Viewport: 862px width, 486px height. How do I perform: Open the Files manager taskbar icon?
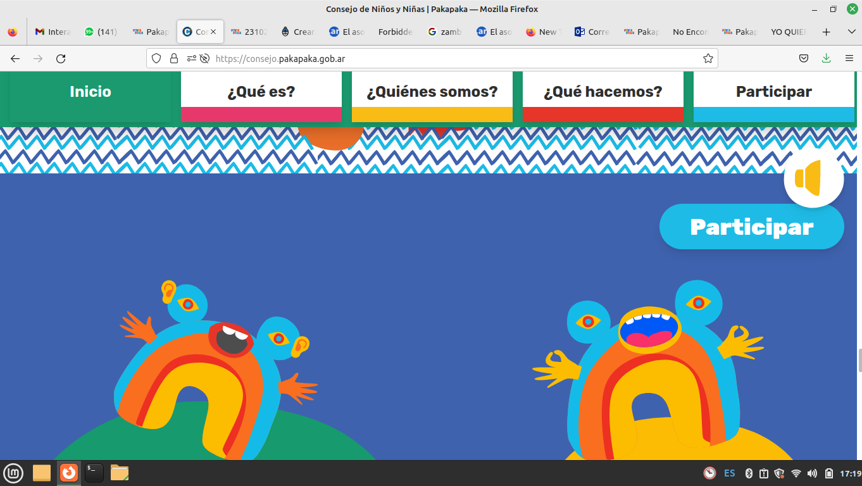coord(120,473)
